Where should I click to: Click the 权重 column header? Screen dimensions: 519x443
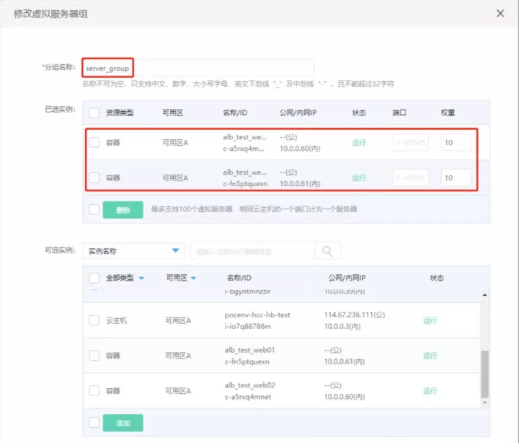(x=448, y=113)
